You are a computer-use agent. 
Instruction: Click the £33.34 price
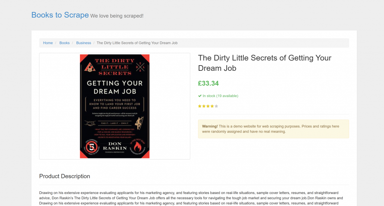click(208, 83)
